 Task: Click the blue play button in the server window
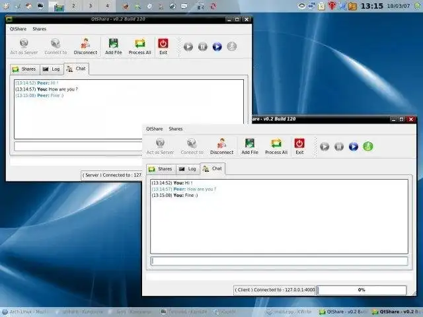(217, 47)
